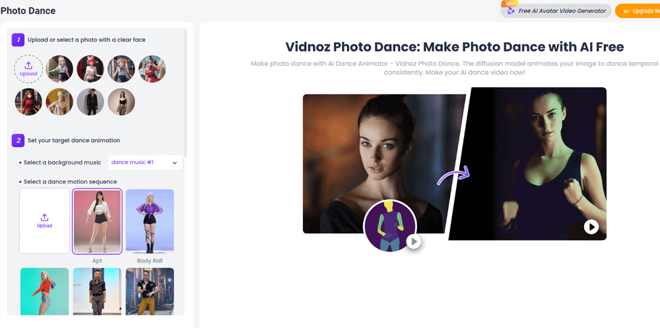Choose the red-haired anime girl sample photo
Viewport: 660px width, 328px height.
pyautogui.click(x=90, y=69)
